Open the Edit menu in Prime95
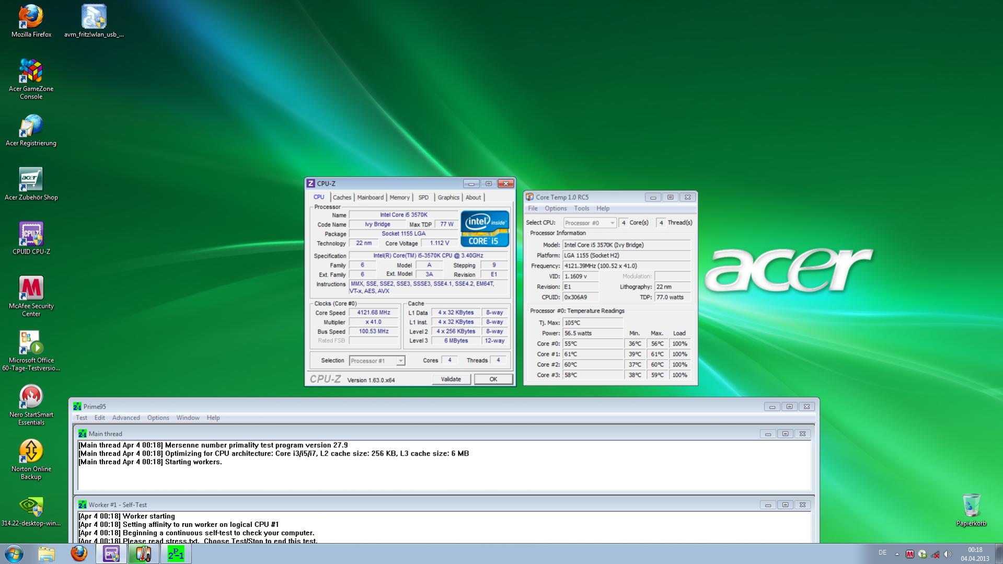This screenshot has width=1003, height=564. tap(99, 418)
